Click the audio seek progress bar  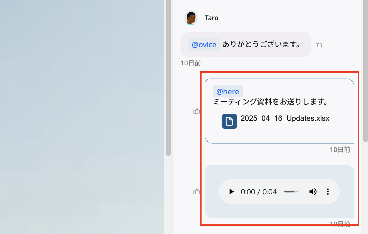(291, 192)
